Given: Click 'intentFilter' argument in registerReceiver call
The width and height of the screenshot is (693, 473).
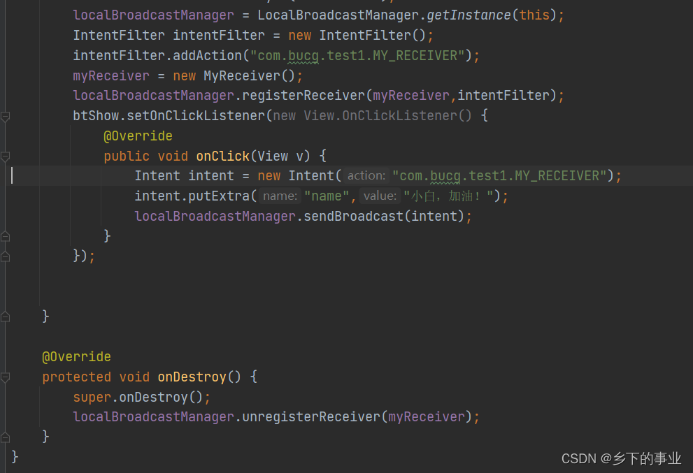Looking at the screenshot, I should (503, 96).
